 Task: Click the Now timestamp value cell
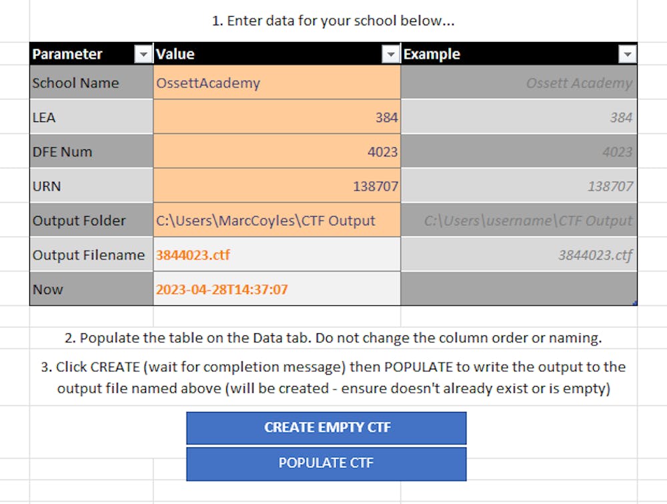(x=276, y=289)
